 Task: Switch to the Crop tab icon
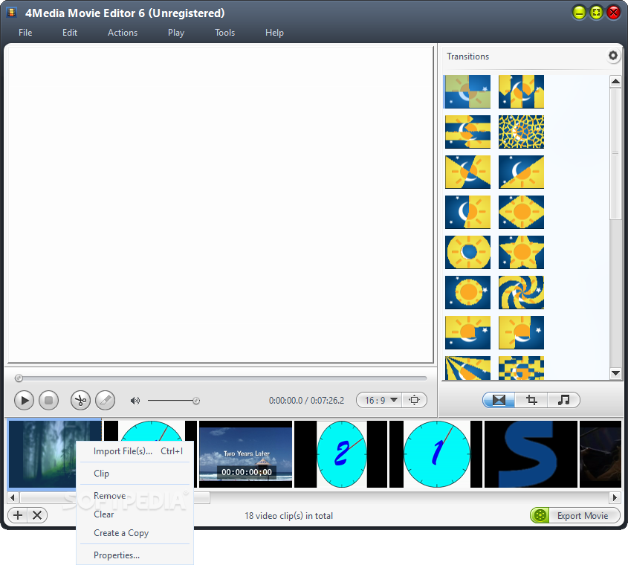pos(531,400)
